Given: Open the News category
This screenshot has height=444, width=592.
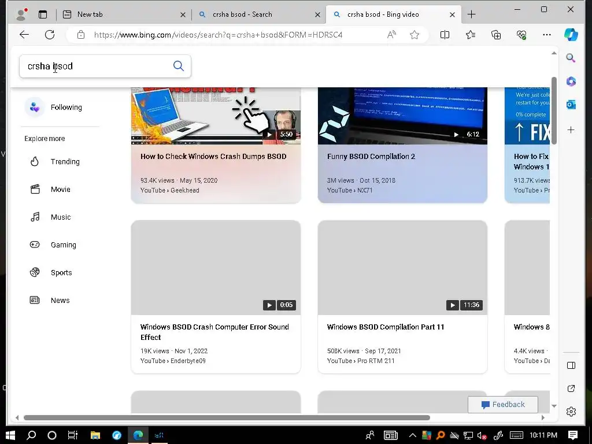Looking at the screenshot, I should tap(50, 301).
